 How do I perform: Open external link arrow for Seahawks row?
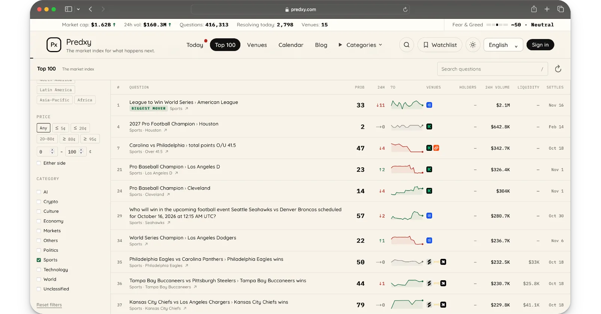pos(169,222)
